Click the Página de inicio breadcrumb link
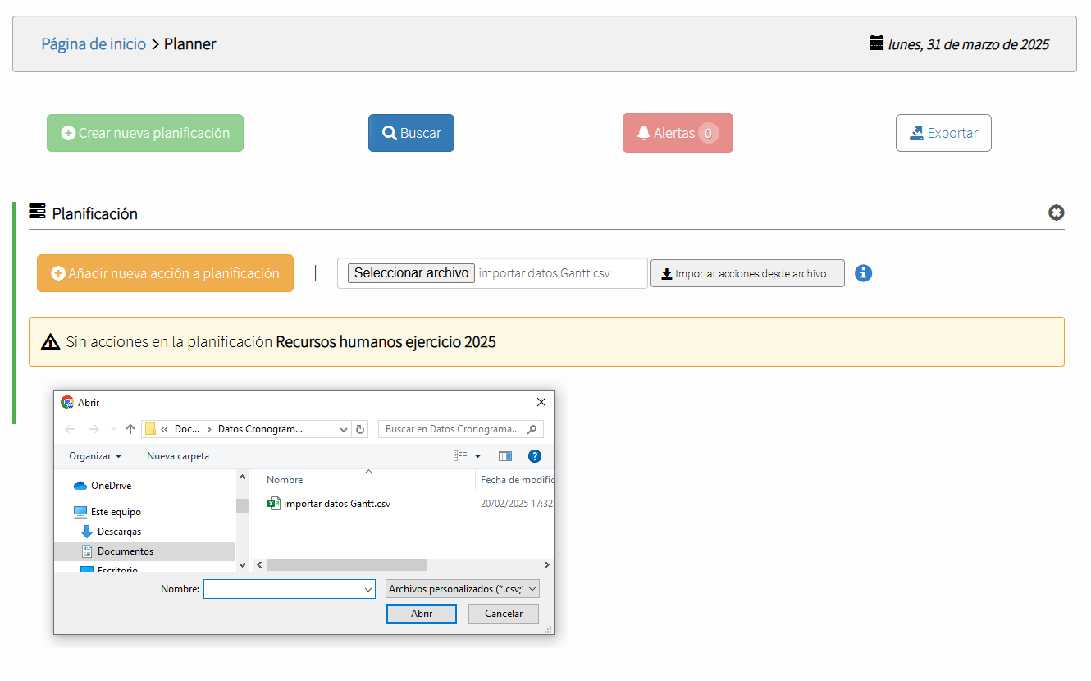 pyautogui.click(x=94, y=44)
